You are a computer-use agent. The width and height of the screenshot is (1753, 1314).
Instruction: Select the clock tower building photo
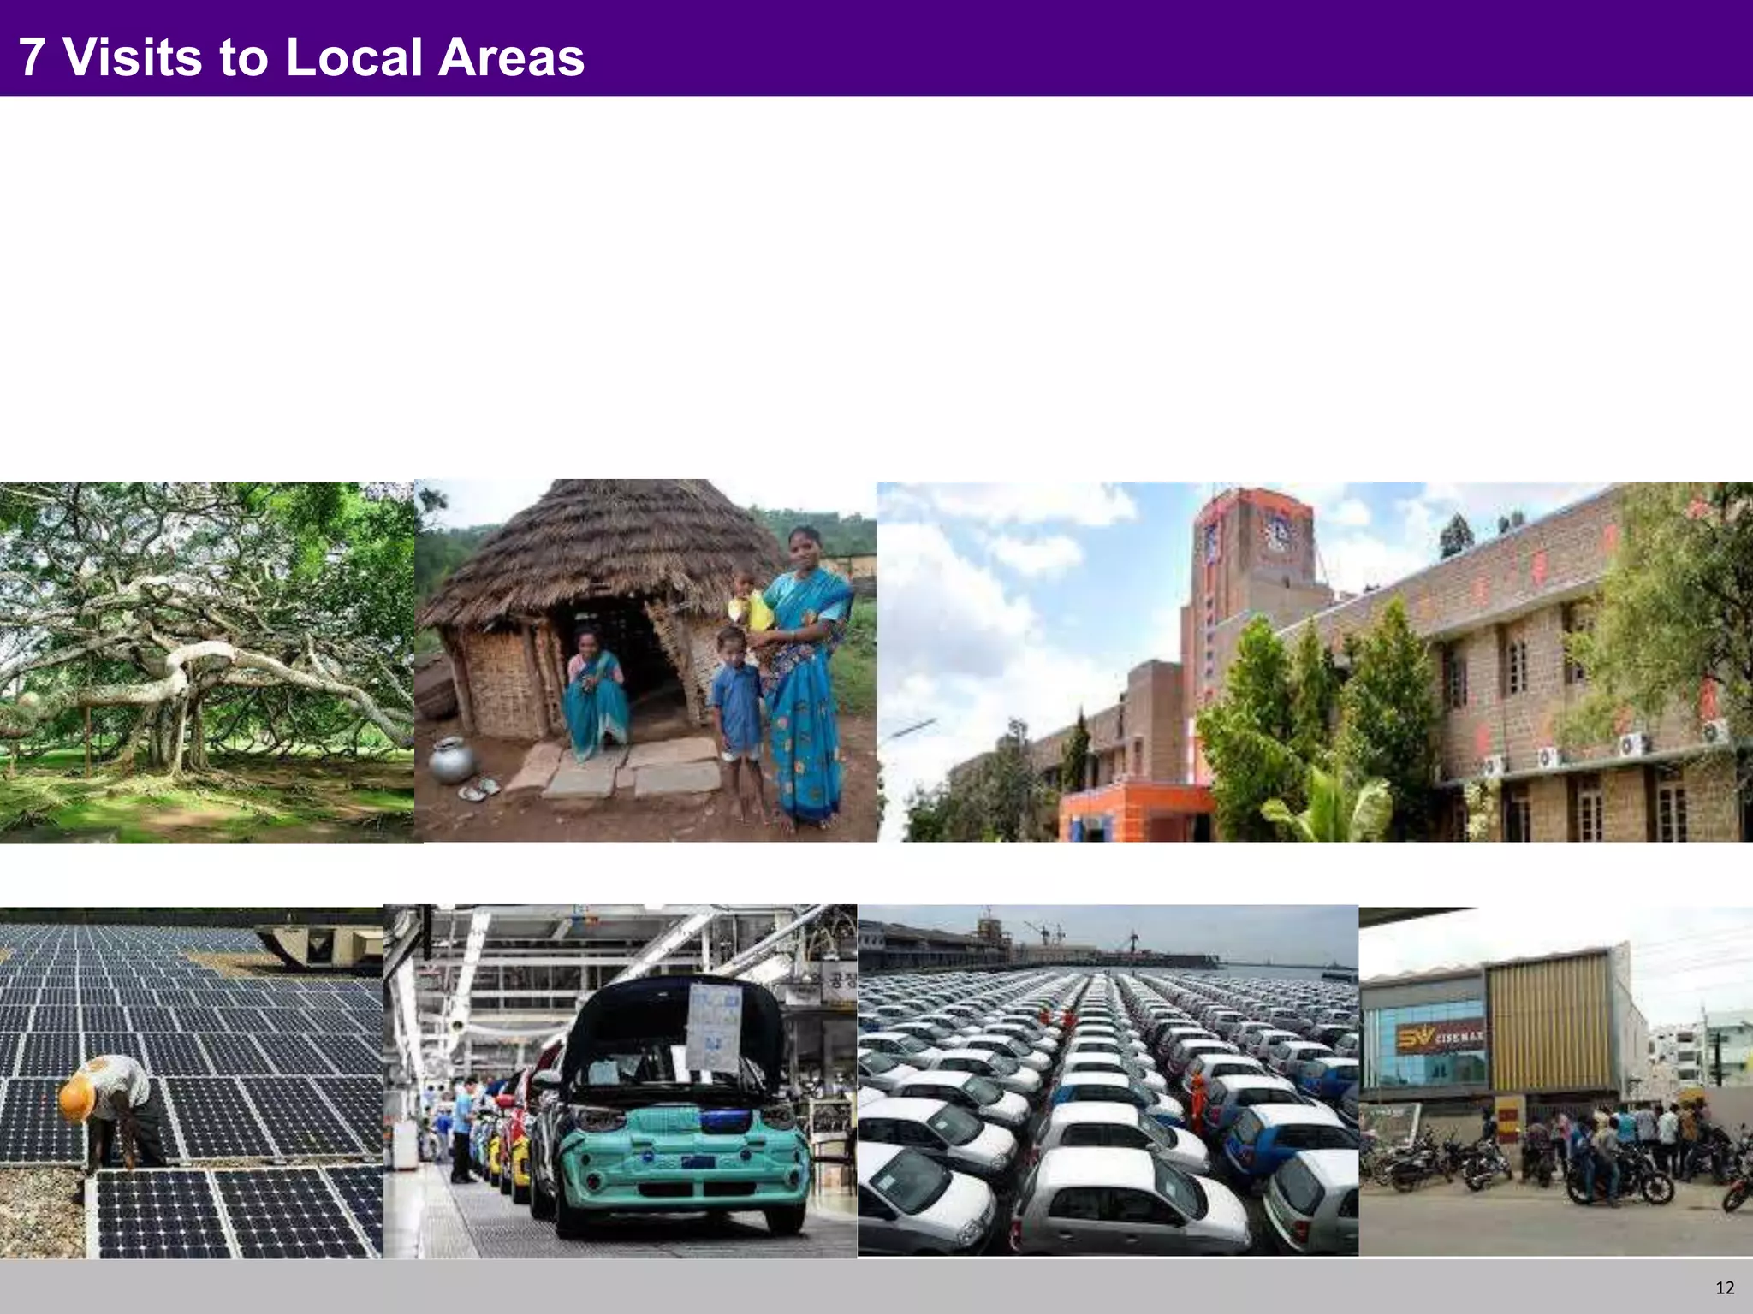tap(1315, 662)
